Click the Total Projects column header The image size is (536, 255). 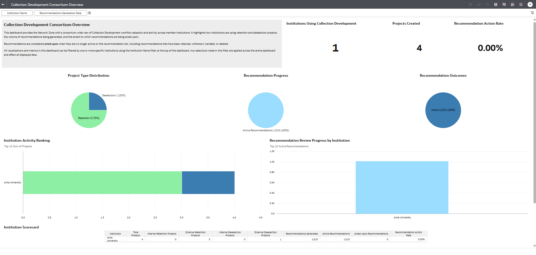(x=136, y=234)
